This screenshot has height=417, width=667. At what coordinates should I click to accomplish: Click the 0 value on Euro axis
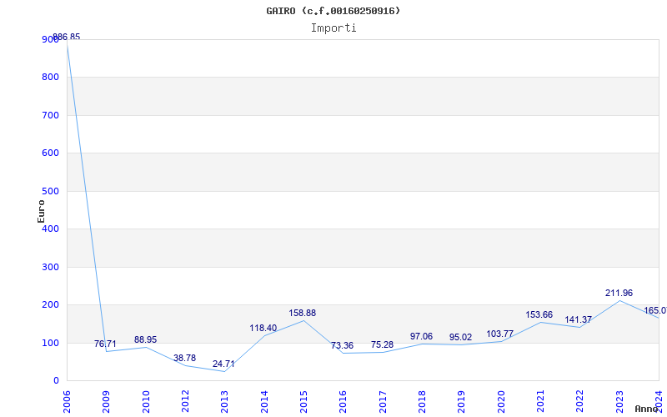click(56, 381)
